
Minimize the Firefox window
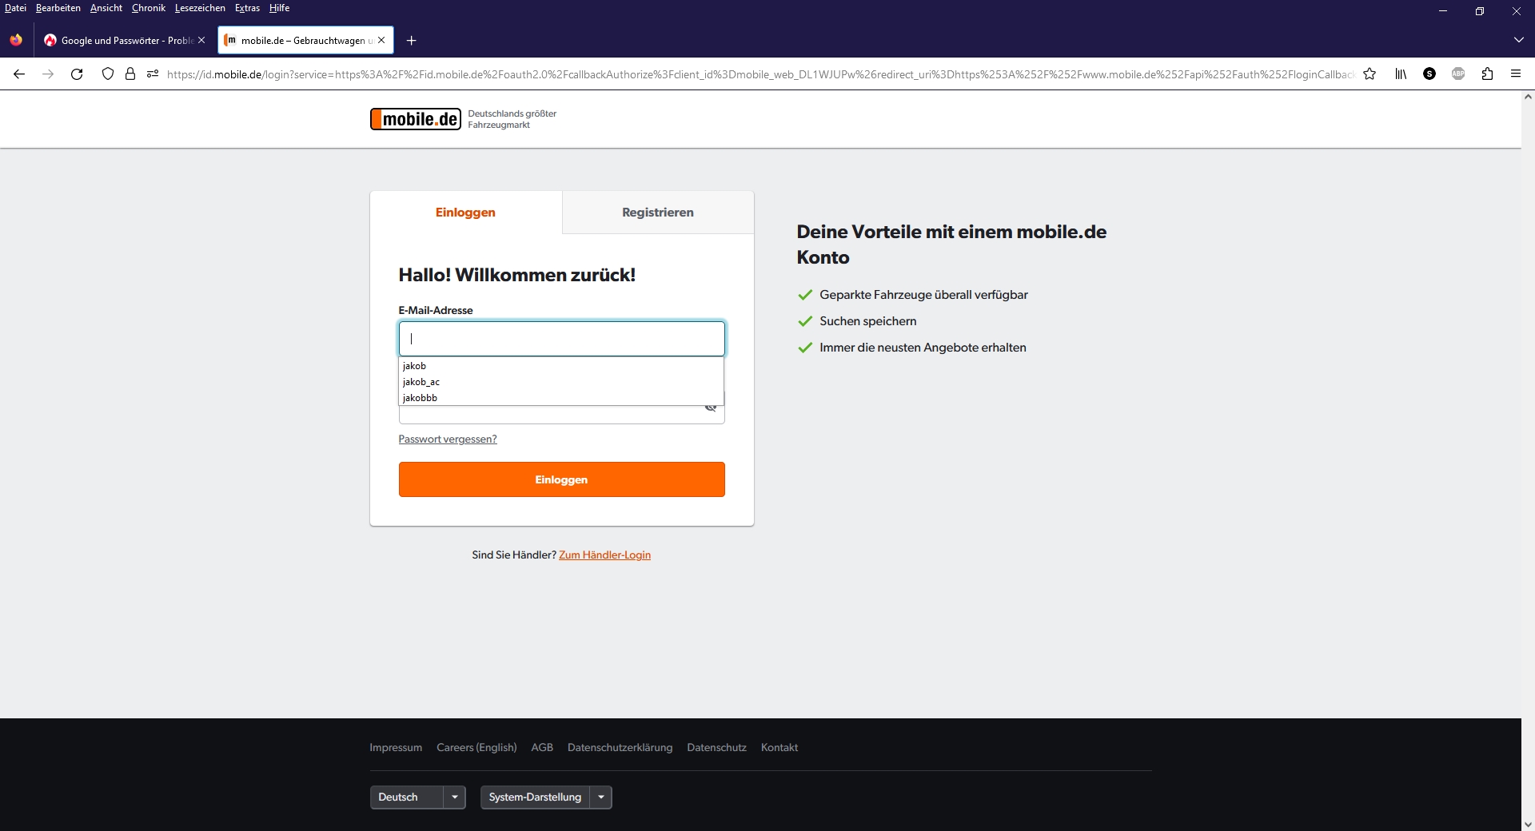click(x=1443, y=11)
